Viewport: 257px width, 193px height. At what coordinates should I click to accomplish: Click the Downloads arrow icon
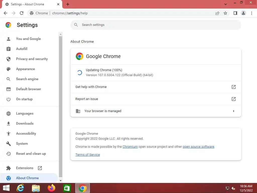point(9,124)
